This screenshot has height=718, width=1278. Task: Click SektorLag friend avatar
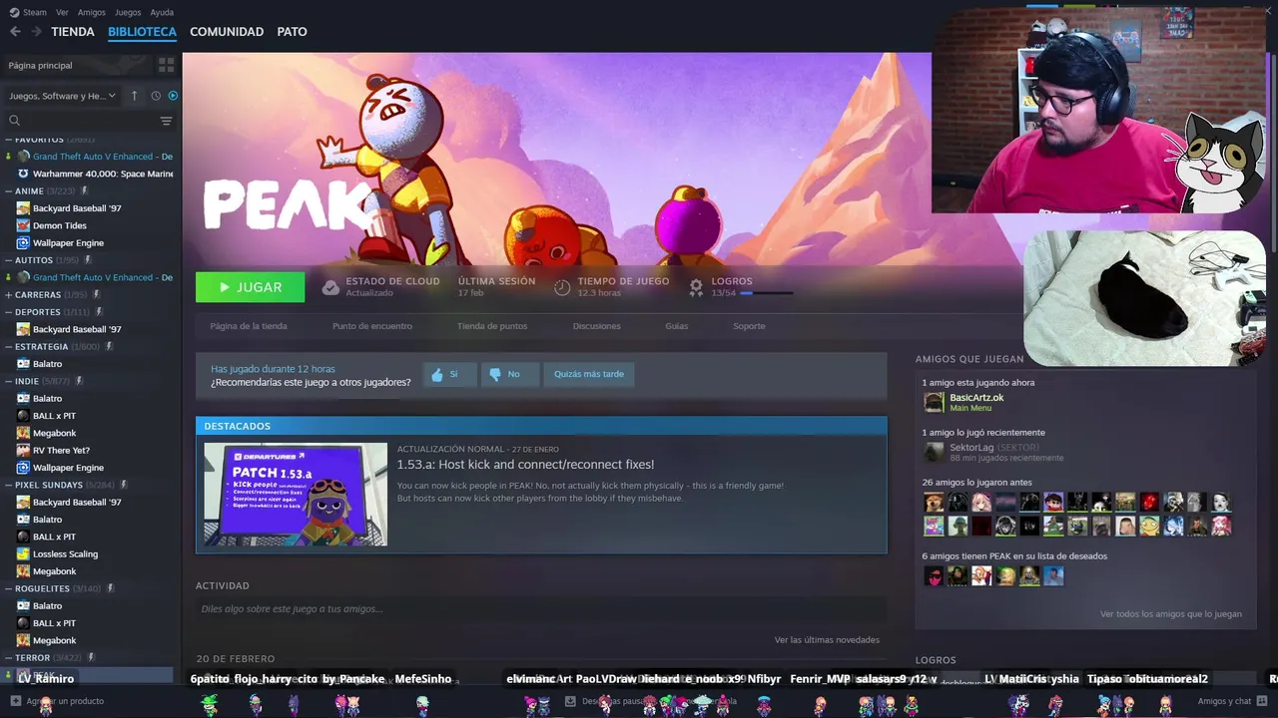(934, 452)
